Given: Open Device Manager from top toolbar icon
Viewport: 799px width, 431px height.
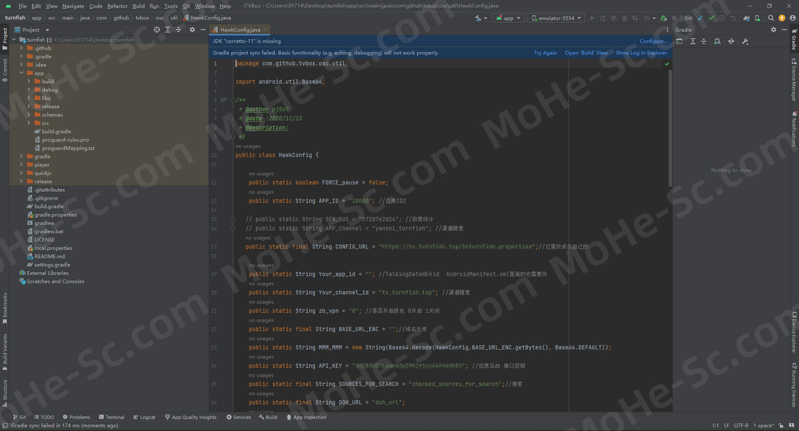Looking at the screenshot, I should tap(757, 18).
